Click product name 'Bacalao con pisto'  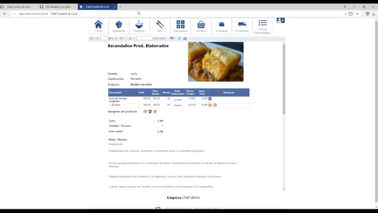pyautogui.click(x=141, y=85)
